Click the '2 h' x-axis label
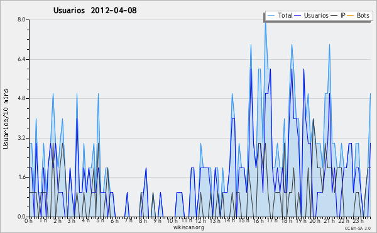The height and width of the screenshot is (233, 377). click(x=57, y=220)
